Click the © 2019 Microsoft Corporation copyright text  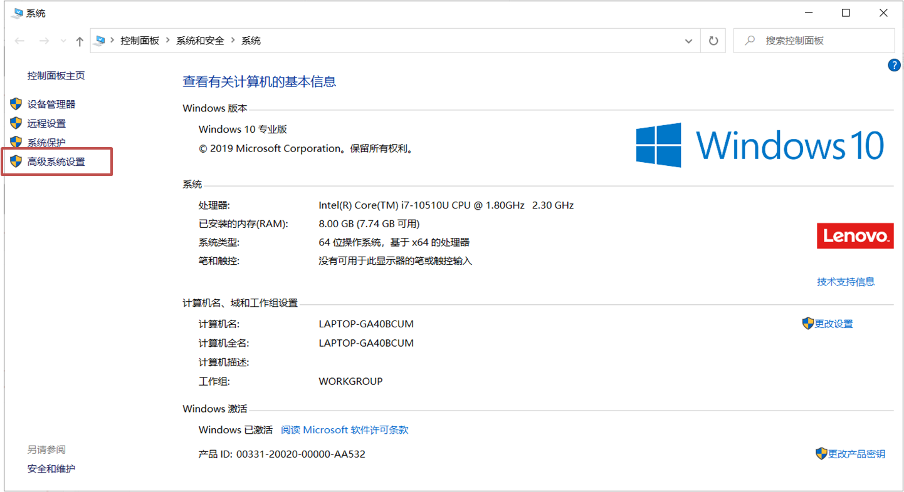pyautogui.click(x=306, y=149)
